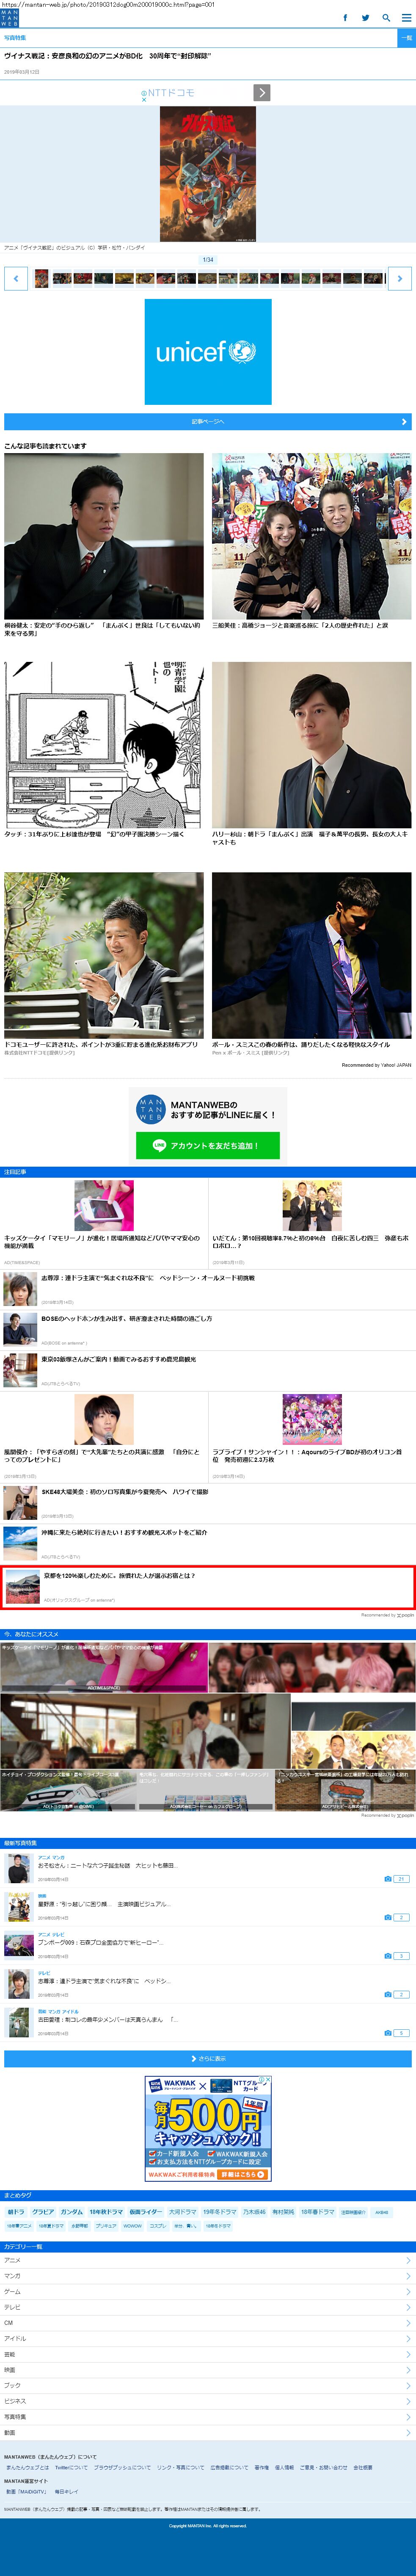Click the MANTAN WEB logo
This screenshot has width=416, height=2576.
[x=9, y=18]
